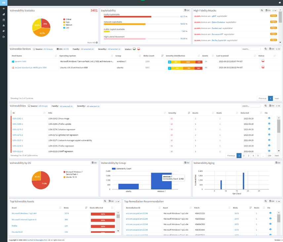Search Top Remediation Recommendation
The width and height of the screenshot is (283, 242).
pyautogui.click(x=265, y=201)
